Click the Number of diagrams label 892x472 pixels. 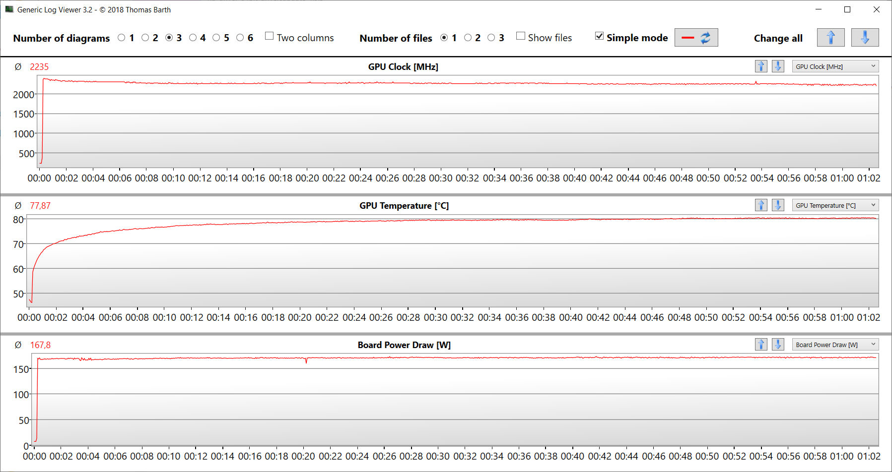[62, 38]
